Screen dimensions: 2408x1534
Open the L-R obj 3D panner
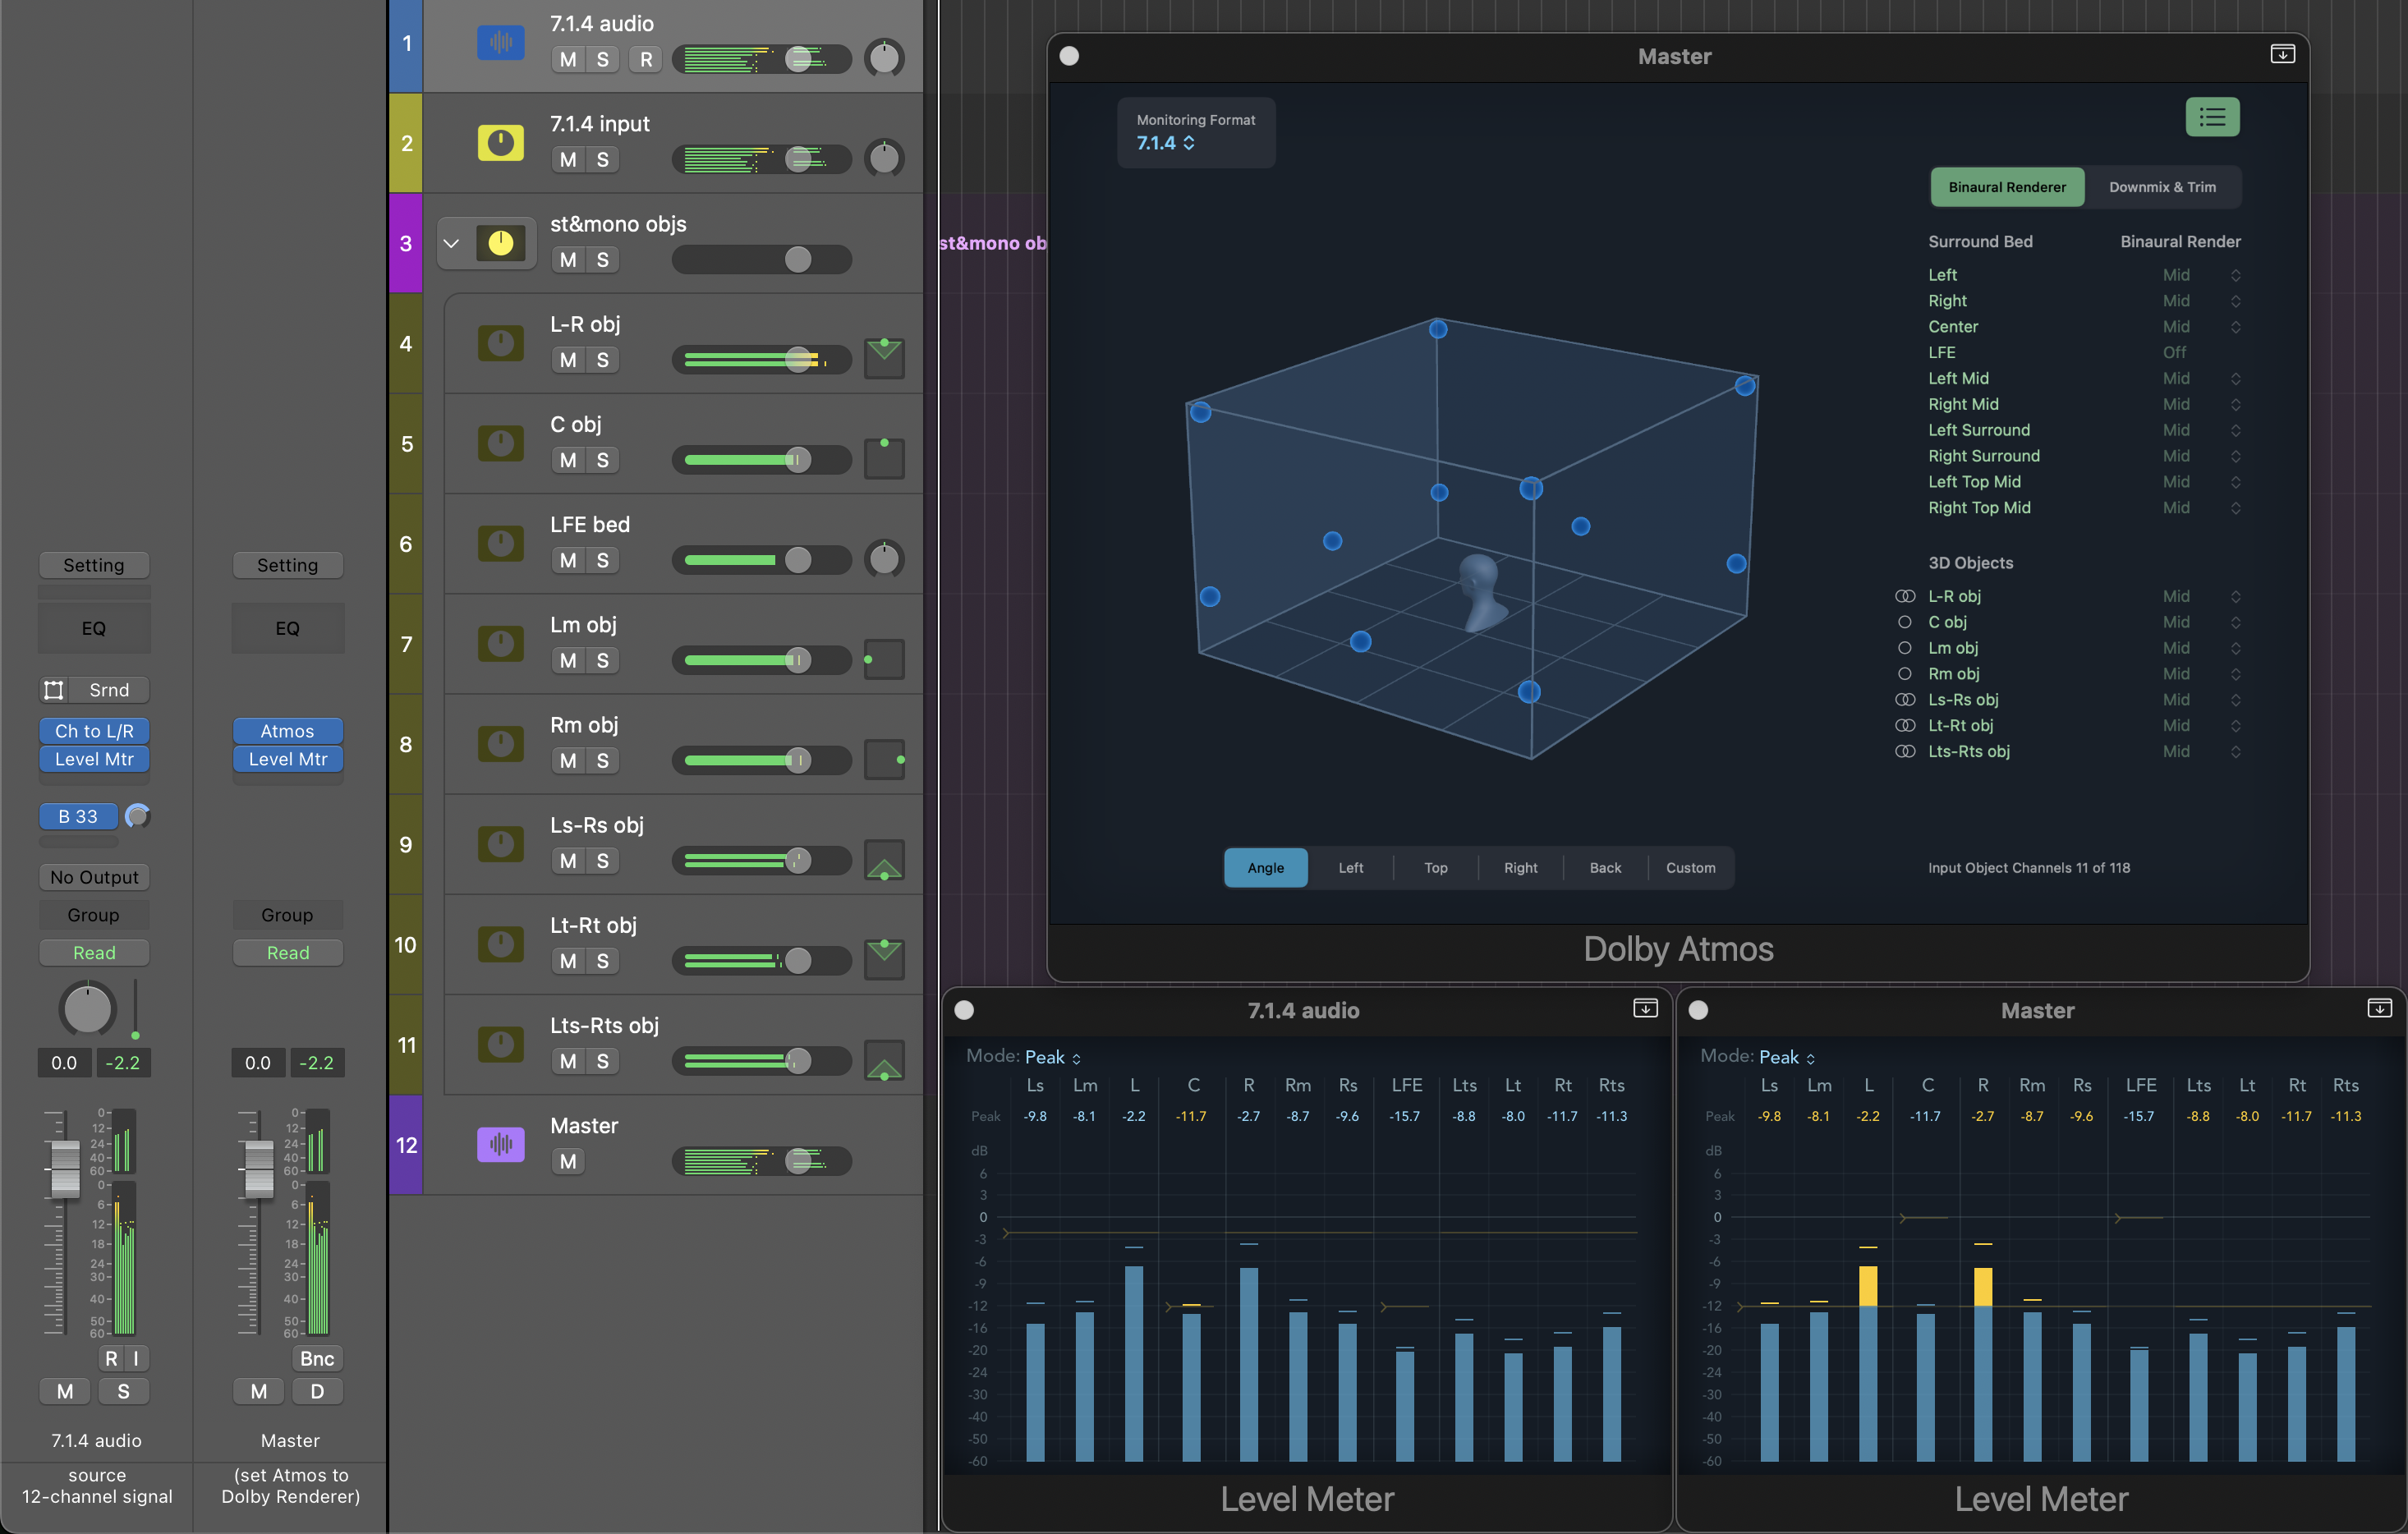pos(884,358)
